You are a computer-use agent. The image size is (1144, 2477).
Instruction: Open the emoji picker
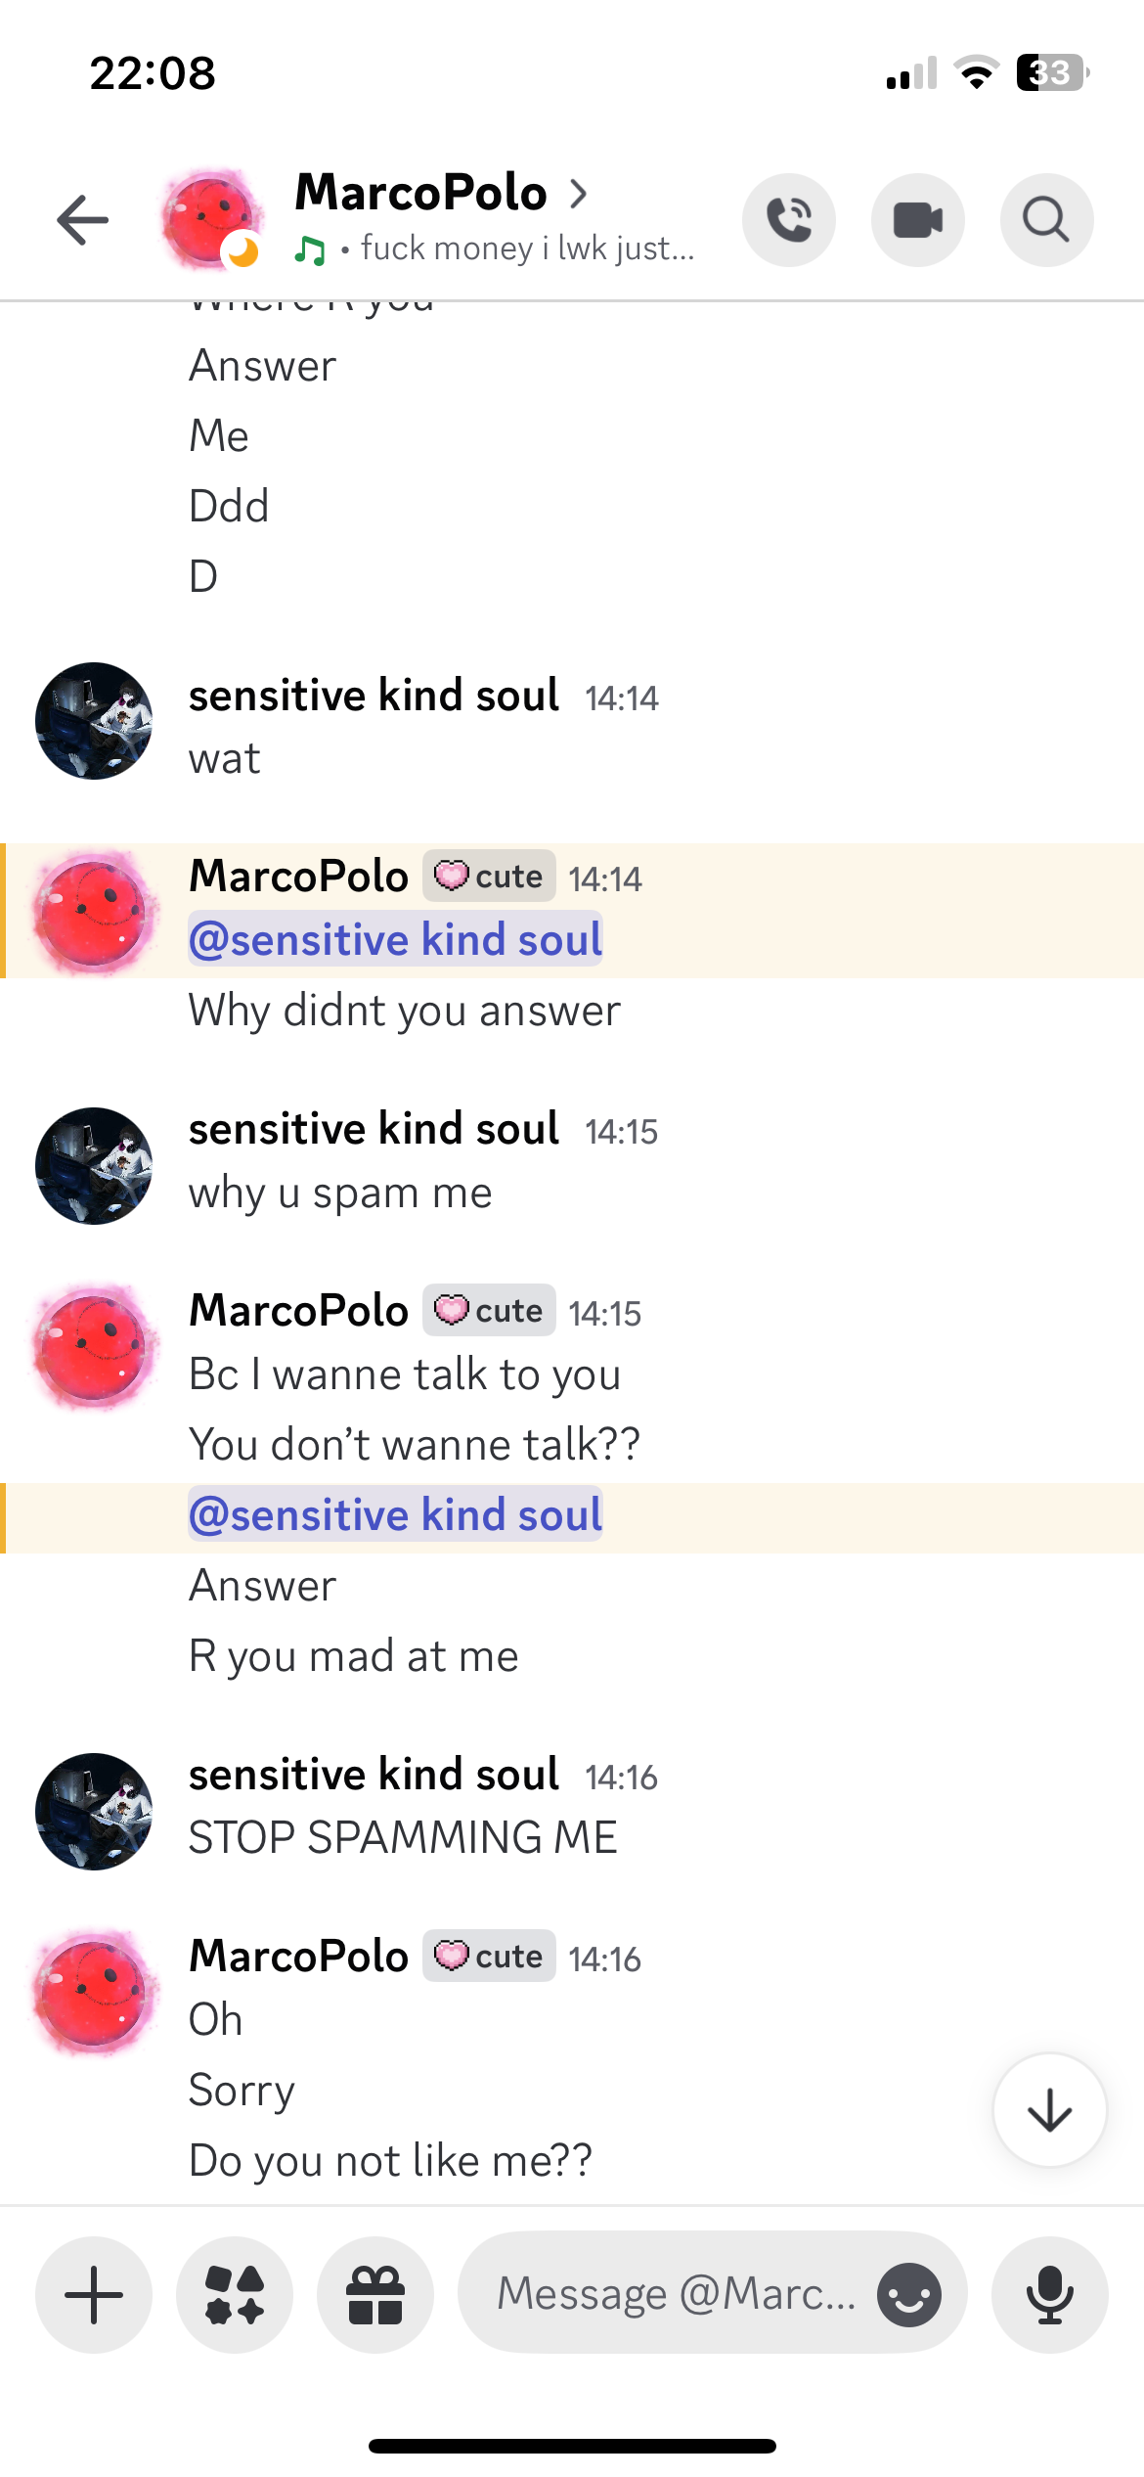coord(909,2294)
